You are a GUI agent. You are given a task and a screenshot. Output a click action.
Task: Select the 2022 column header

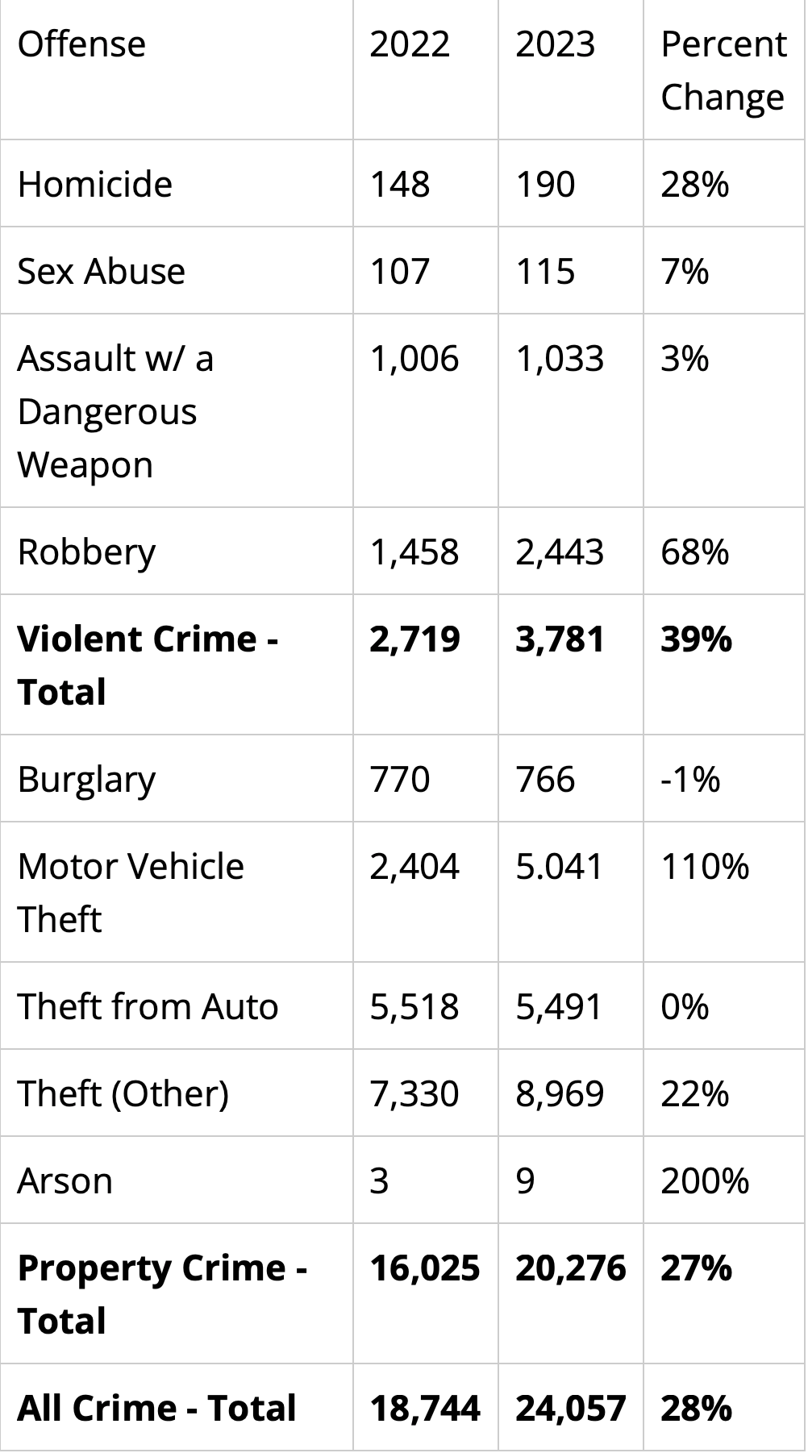click(410, 44)
